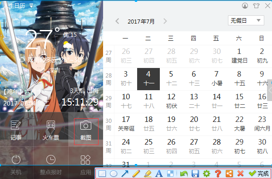Select the rectangle drawing tool

102,174
